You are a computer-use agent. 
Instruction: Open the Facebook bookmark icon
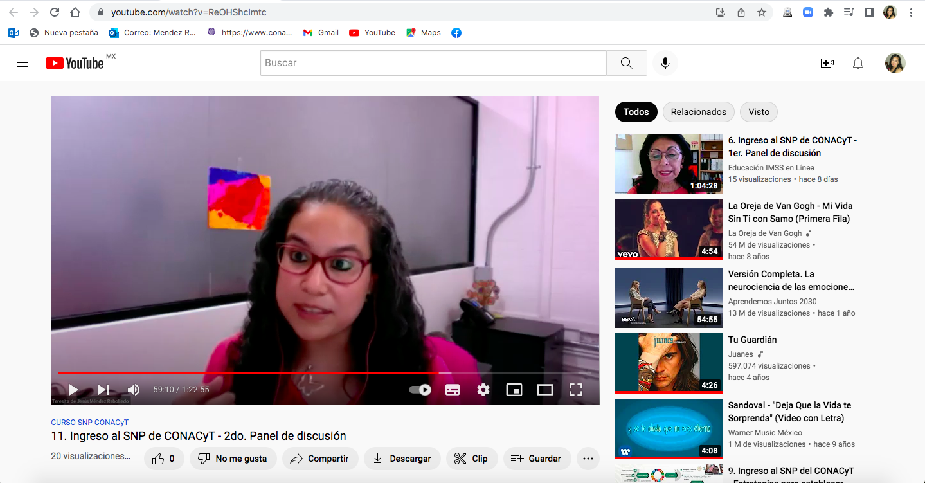(456, 32)
